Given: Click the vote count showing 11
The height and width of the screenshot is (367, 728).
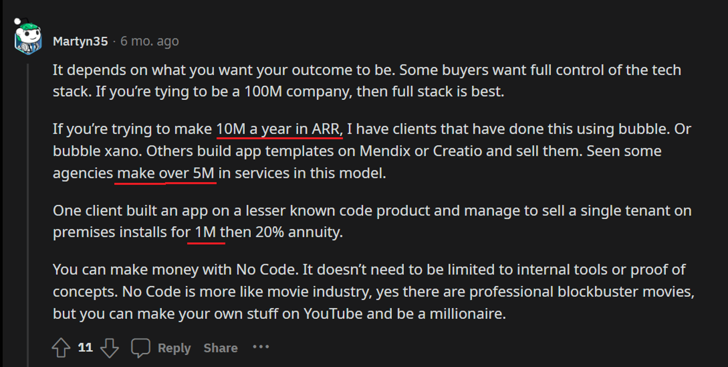Looking at the screenshot, I should (85, 348).
